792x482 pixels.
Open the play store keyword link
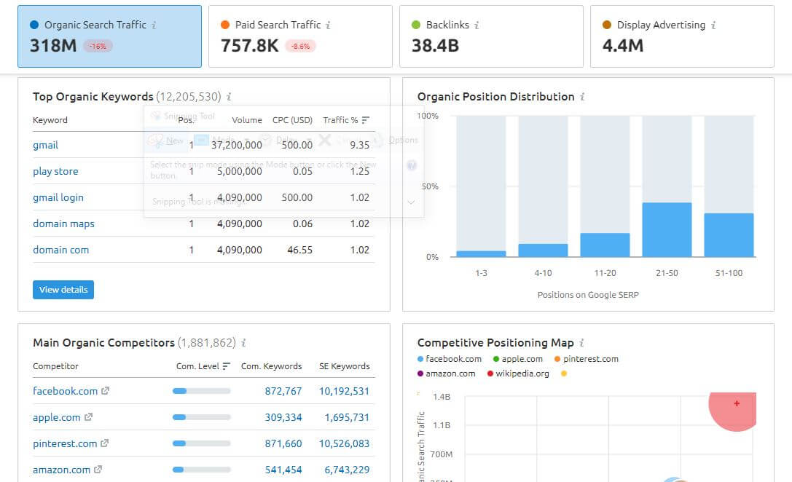(x=55, y=172)
